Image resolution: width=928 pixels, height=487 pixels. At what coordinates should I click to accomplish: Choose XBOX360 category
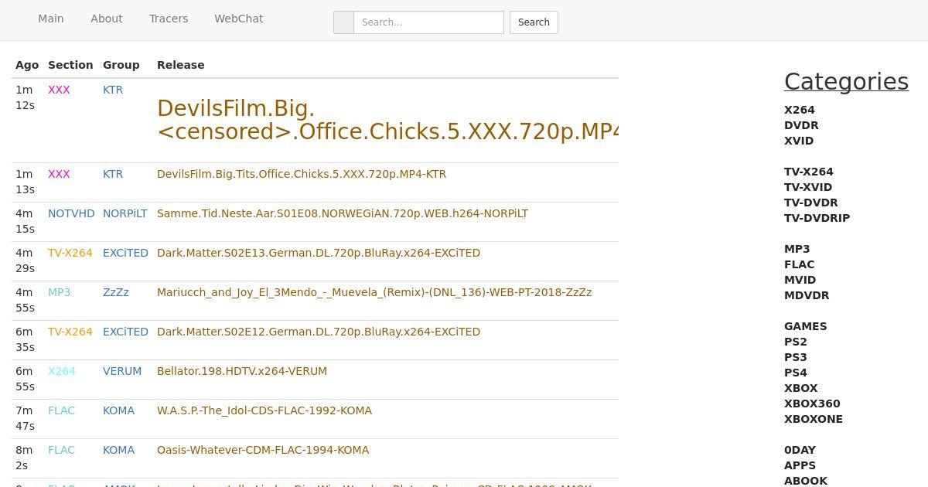pos(812,404)
